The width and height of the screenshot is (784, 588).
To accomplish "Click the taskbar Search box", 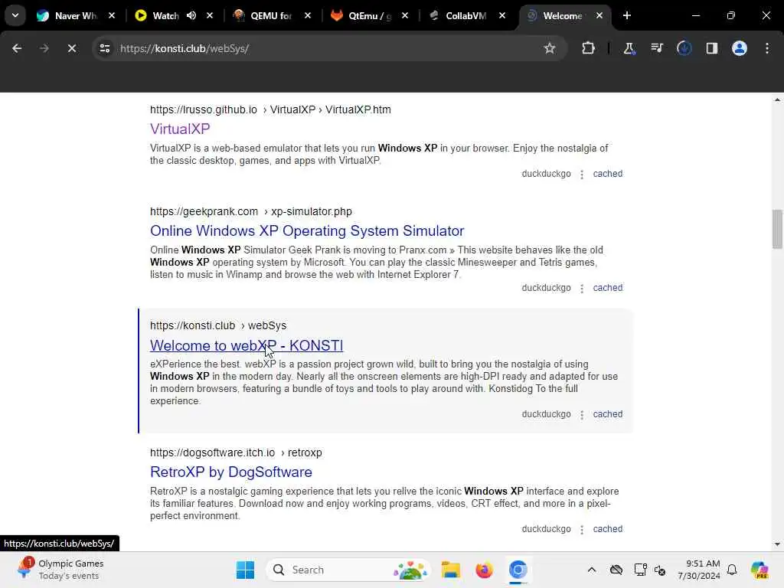I will tap(348, 570).
